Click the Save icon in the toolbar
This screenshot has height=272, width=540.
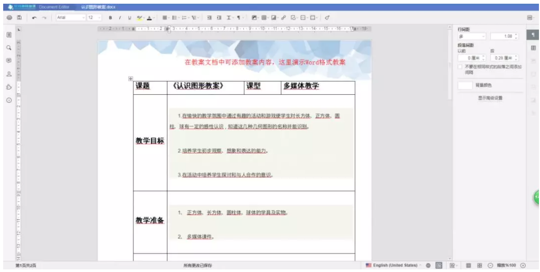(19, 17)
